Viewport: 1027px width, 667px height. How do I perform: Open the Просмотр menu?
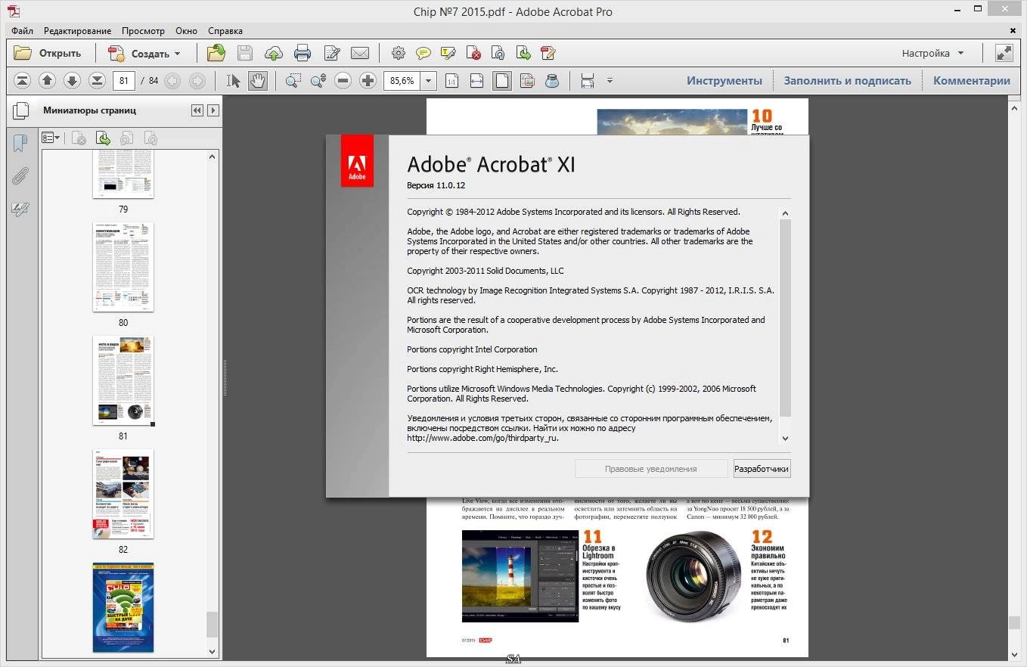point(143,31)
